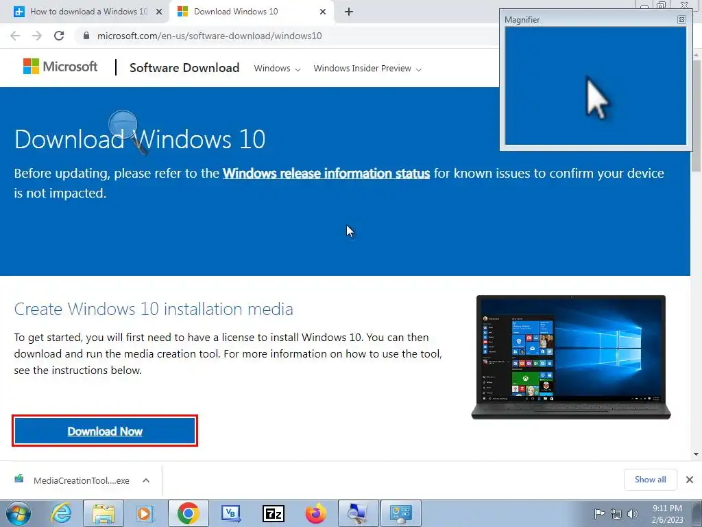The height and width of the screenshot is (527, 702).
Task: Click the padlock site security icon
Action: 86,36
